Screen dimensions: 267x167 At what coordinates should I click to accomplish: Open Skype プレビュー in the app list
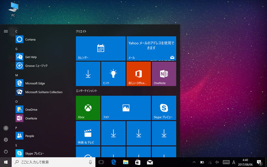click(x=30, y=153)
